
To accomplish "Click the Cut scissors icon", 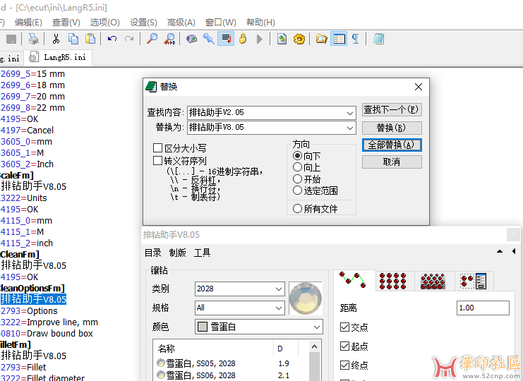I will click(x=56, y=39).
